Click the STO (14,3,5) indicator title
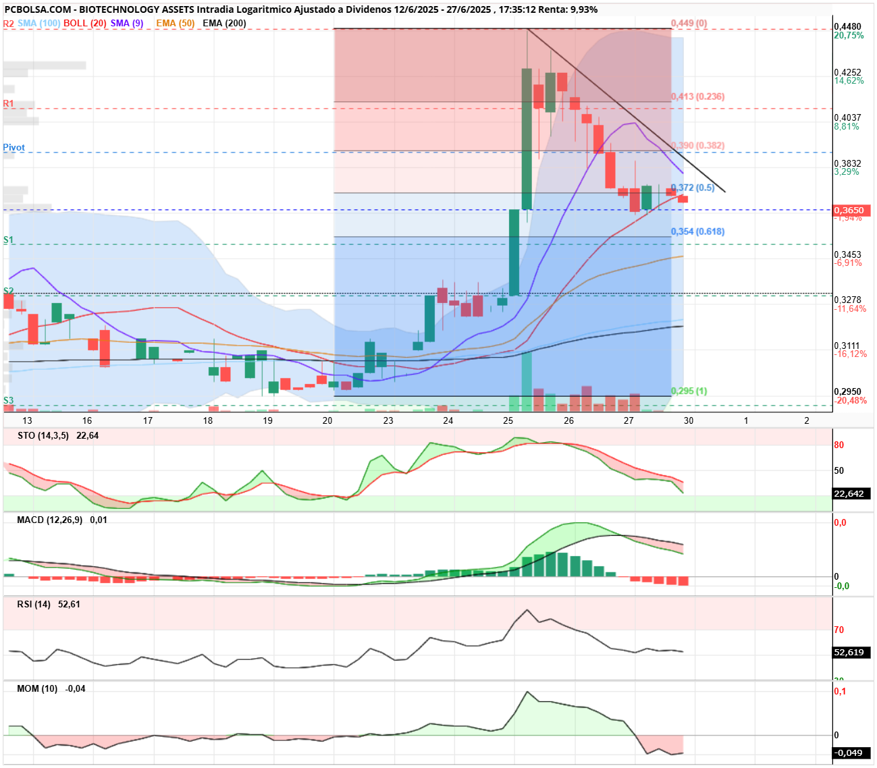 43,435
